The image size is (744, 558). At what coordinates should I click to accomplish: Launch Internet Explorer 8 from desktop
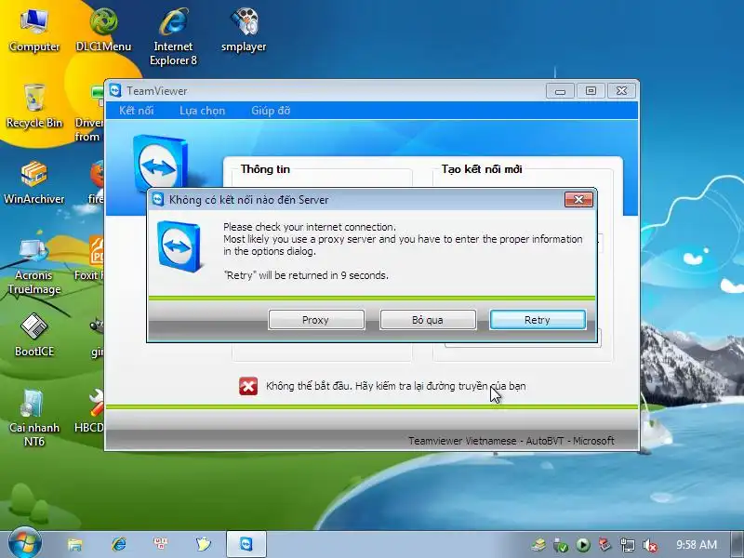click(173, 37)
